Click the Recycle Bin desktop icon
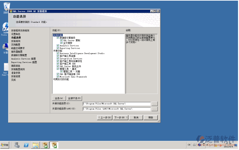 point(6,7)
